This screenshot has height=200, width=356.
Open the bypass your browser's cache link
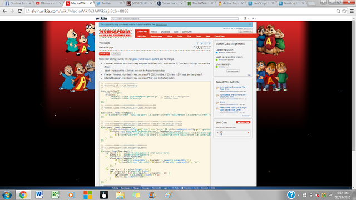[144, 59]
